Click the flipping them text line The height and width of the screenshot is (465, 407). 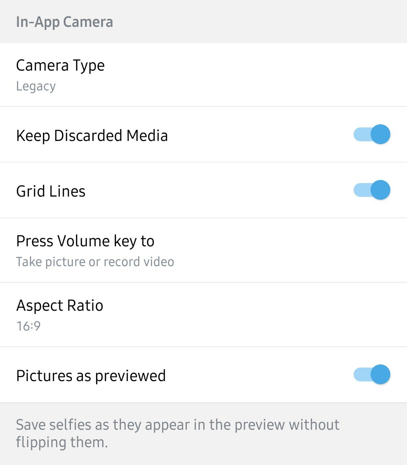click(62, 442)
